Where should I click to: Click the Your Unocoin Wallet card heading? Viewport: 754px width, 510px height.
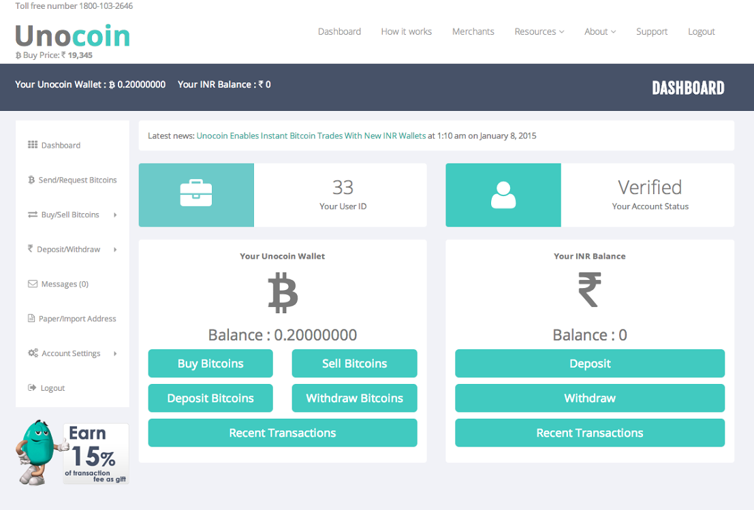point(282,256)
